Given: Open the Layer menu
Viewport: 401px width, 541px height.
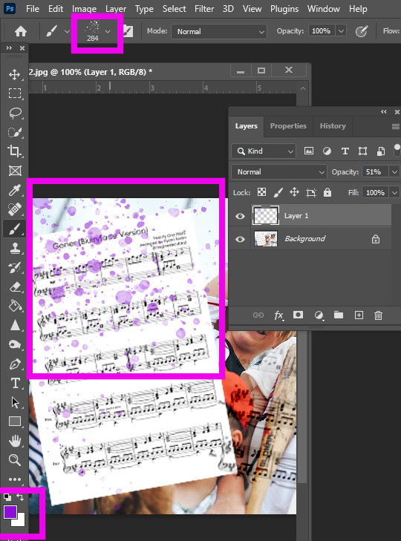Looking at the screenshot, I should point(116,9).
